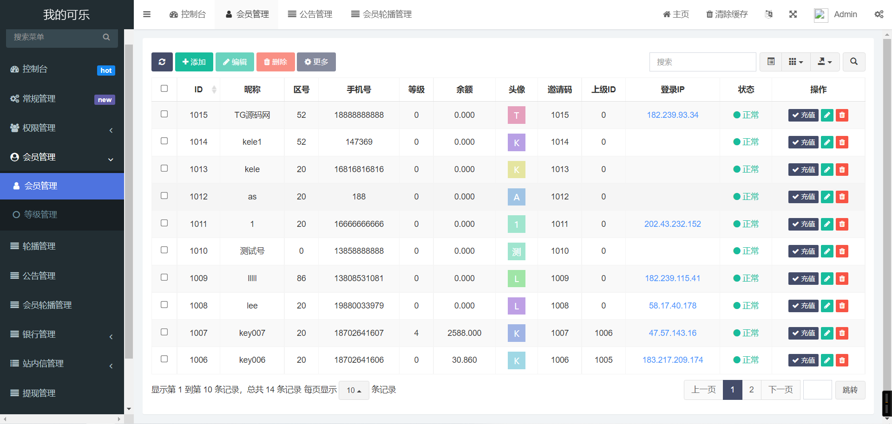
Task: Click into the table search input field
Action: coord(702,62)
